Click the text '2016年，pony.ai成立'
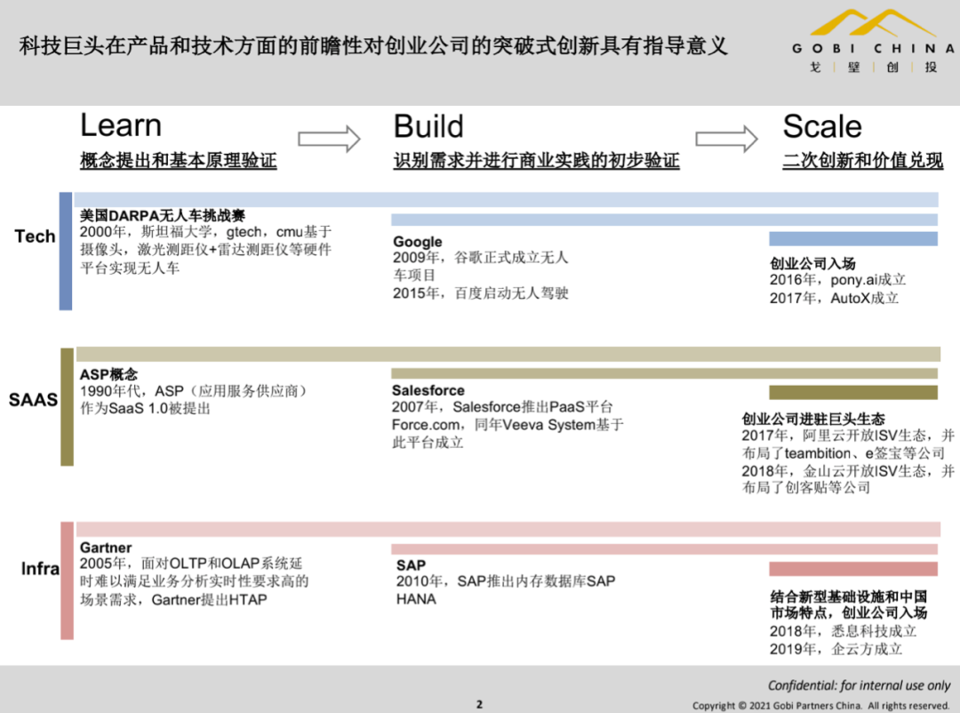The image size is (960, 713). tap(837, 280)
